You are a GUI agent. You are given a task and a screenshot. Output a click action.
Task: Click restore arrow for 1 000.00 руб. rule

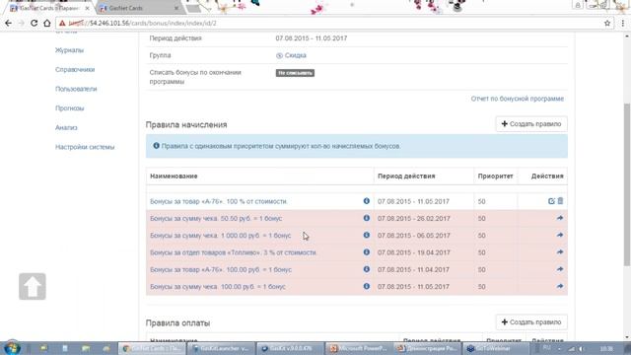(560, 235)
